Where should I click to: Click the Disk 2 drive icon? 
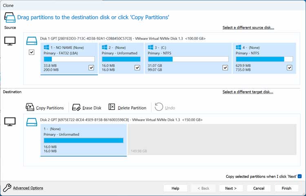pyautogui.click(x=31, y=122)
